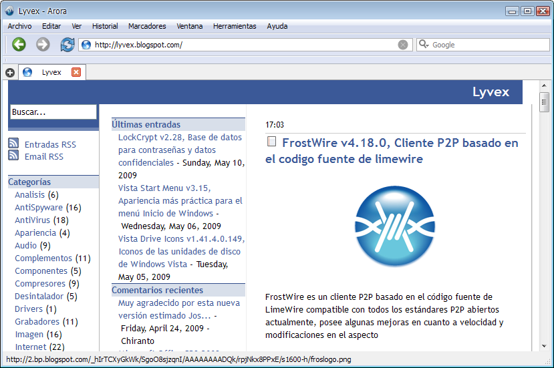Clear the address bar with the X icon
The width and height of the screenshot is (554, 368).
(x=403, y=45)
